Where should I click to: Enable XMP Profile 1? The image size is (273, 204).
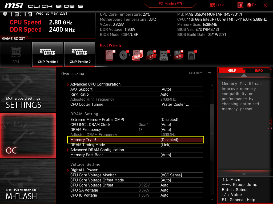point(48,54)
